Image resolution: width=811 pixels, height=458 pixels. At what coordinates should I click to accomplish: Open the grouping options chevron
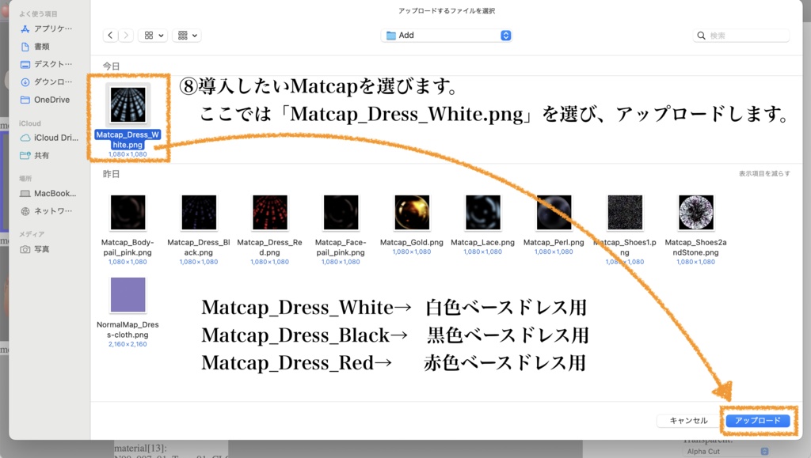click(192, 35)
